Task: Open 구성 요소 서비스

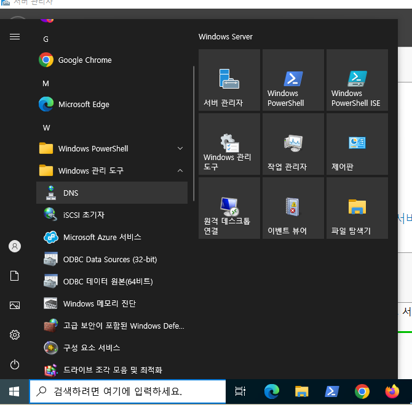Action: (x=112, y=348)
